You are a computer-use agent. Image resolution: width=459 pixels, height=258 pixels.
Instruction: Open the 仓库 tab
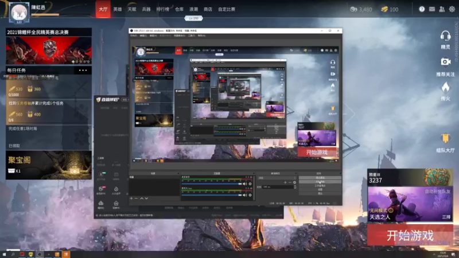[179, 9]
